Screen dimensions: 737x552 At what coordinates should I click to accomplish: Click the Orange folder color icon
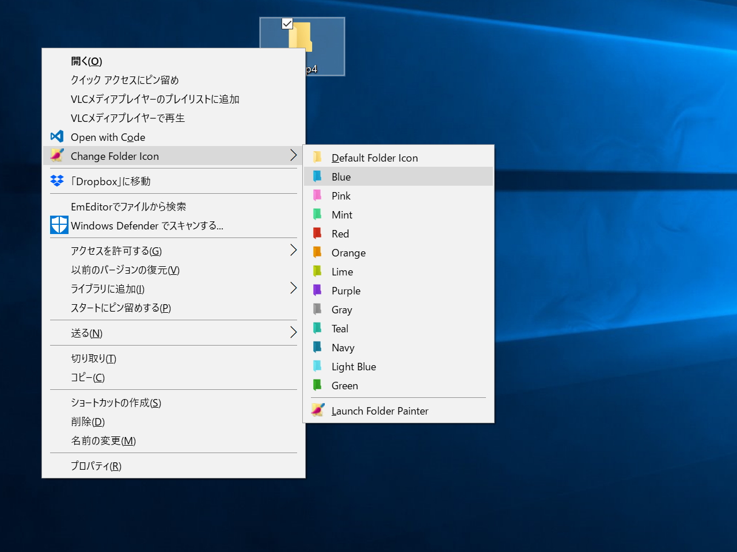(317, 252)
